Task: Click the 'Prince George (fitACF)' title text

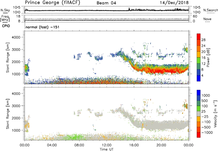Action: (52, 2)
